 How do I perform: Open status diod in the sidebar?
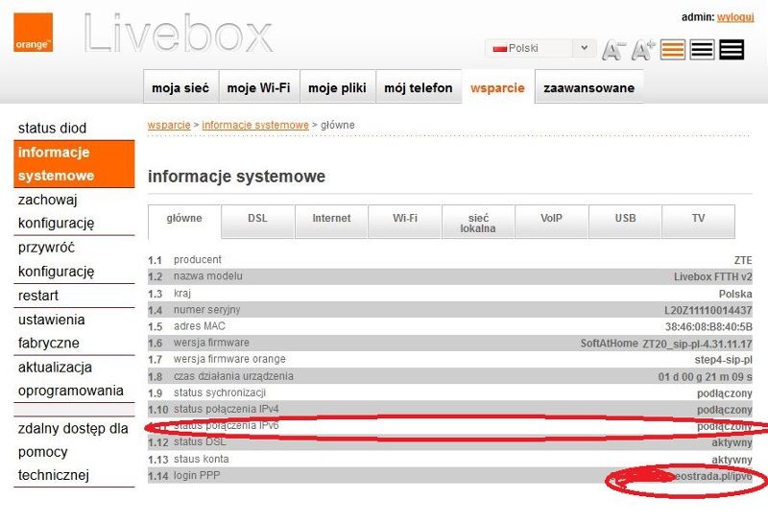pos(74,129)
